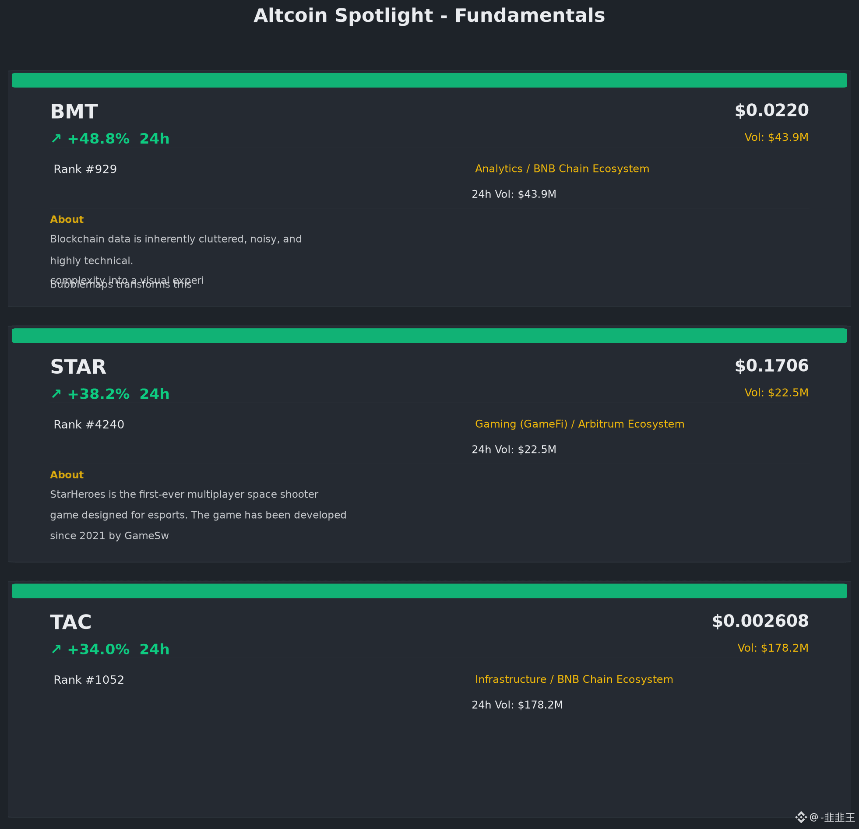Click the BMT upward trend arrow icon
This screenshot has height=829, width=859.
(x=56, y=138)
